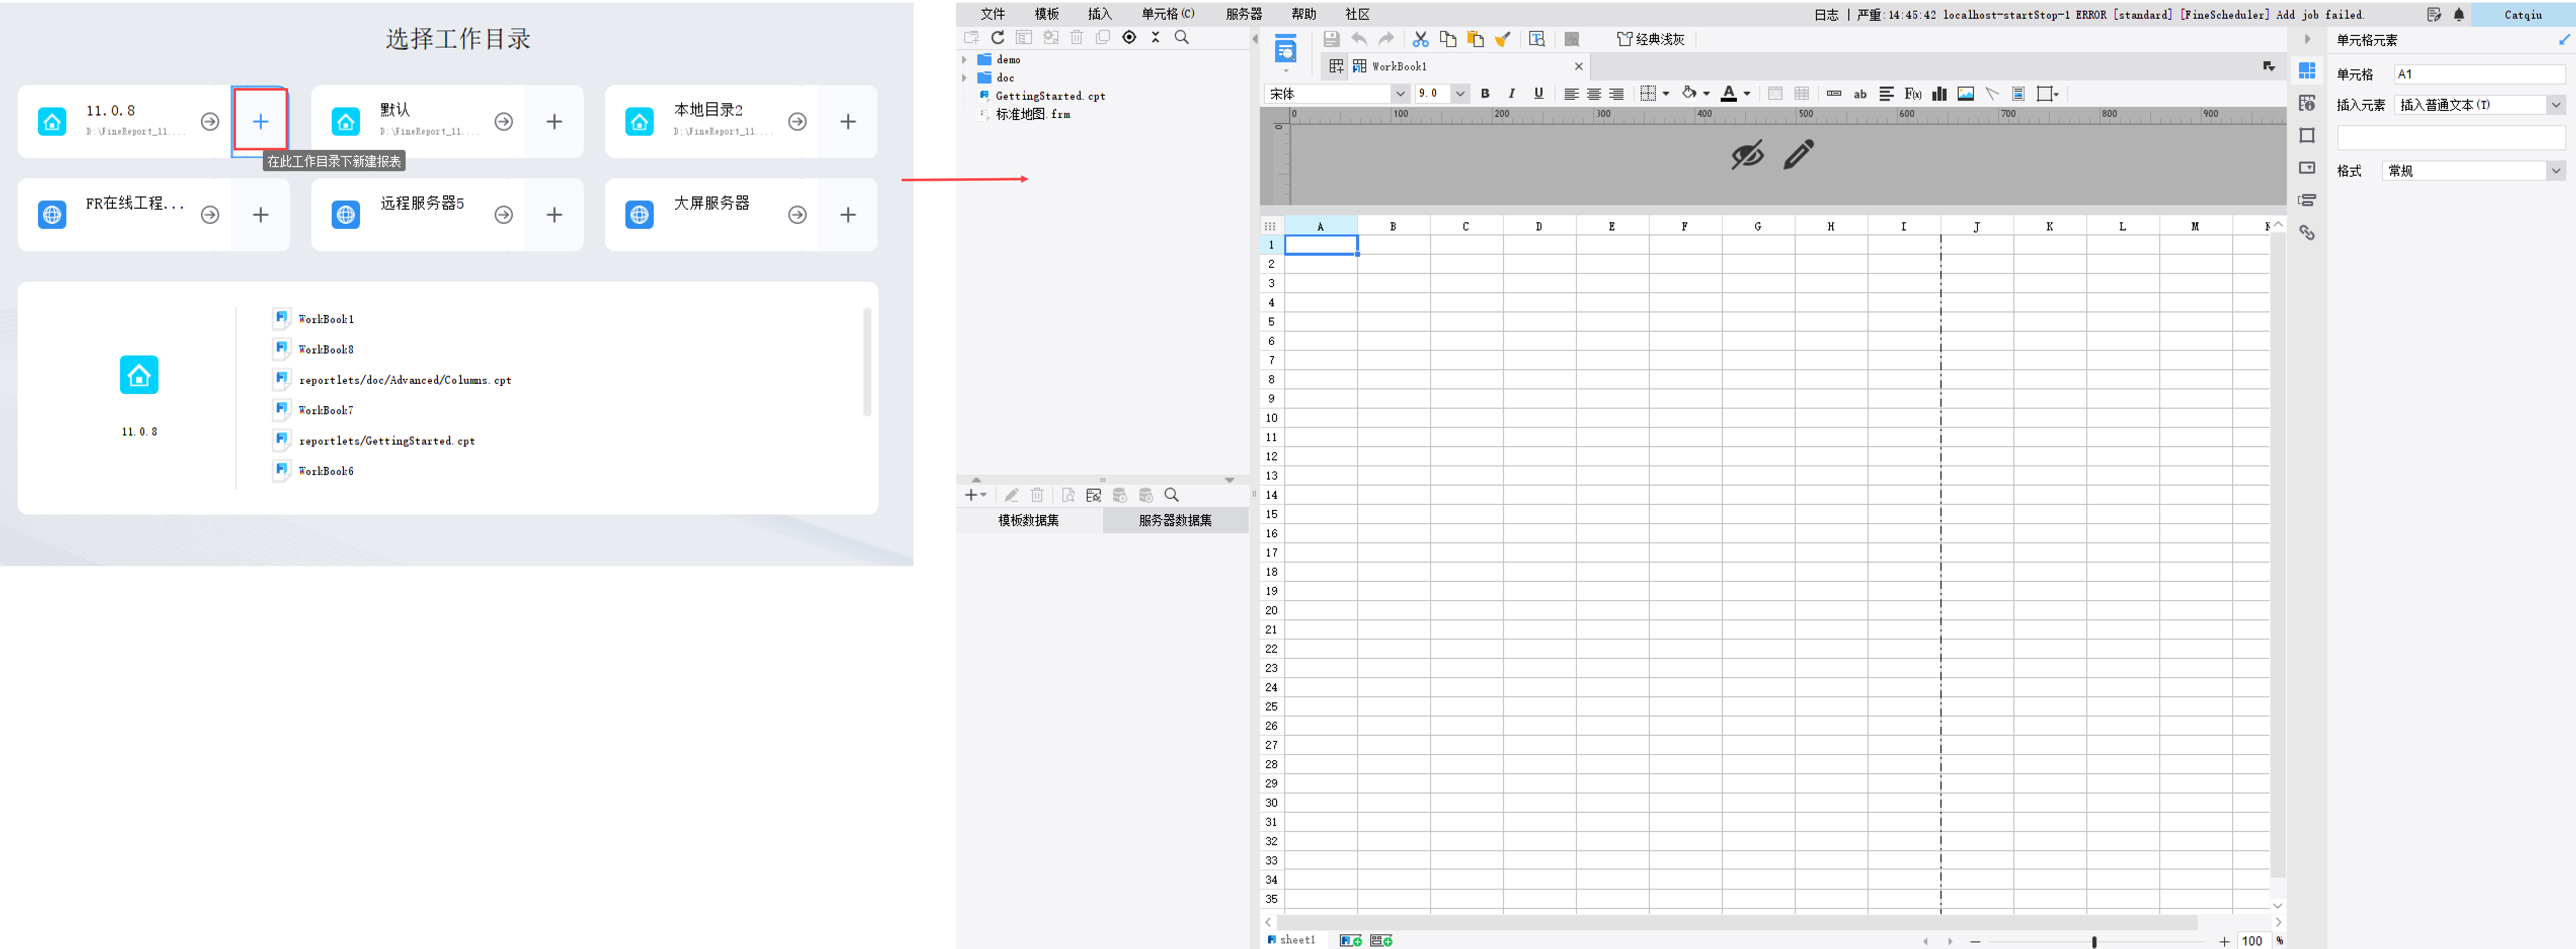This screenshot has width=2576, height=949.
Task: Click the format painter brush icon
Action: (x=1502, y=39)
